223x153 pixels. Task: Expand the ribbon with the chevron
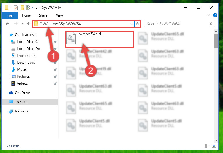coord(209,15)
